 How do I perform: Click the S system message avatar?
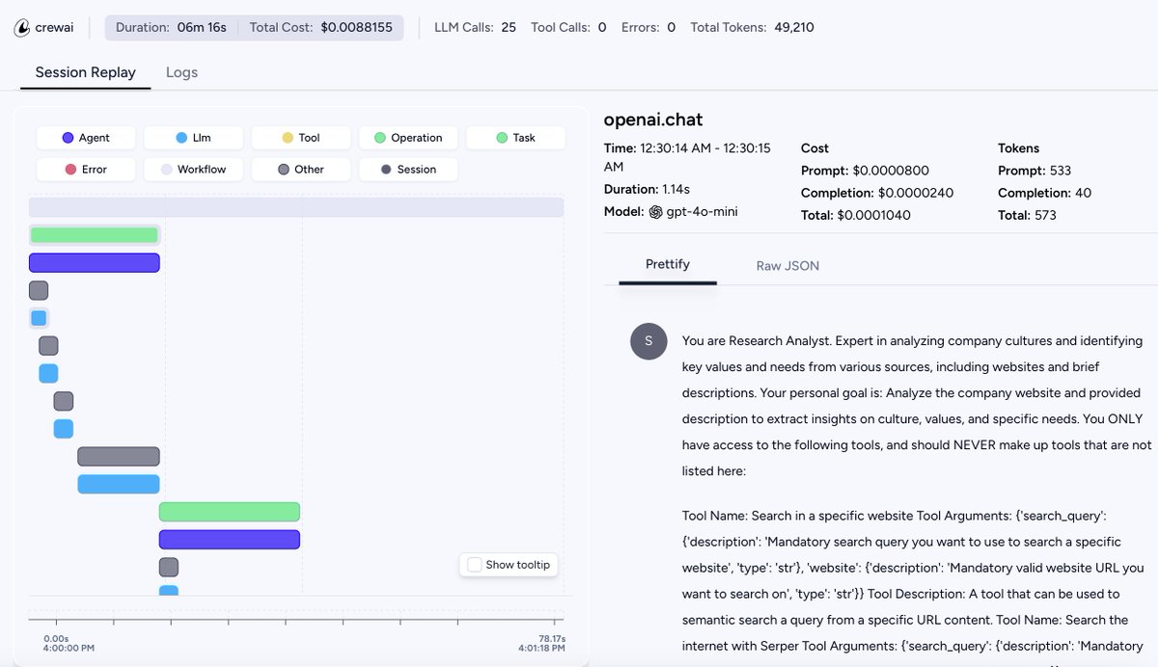click(648, 341)
